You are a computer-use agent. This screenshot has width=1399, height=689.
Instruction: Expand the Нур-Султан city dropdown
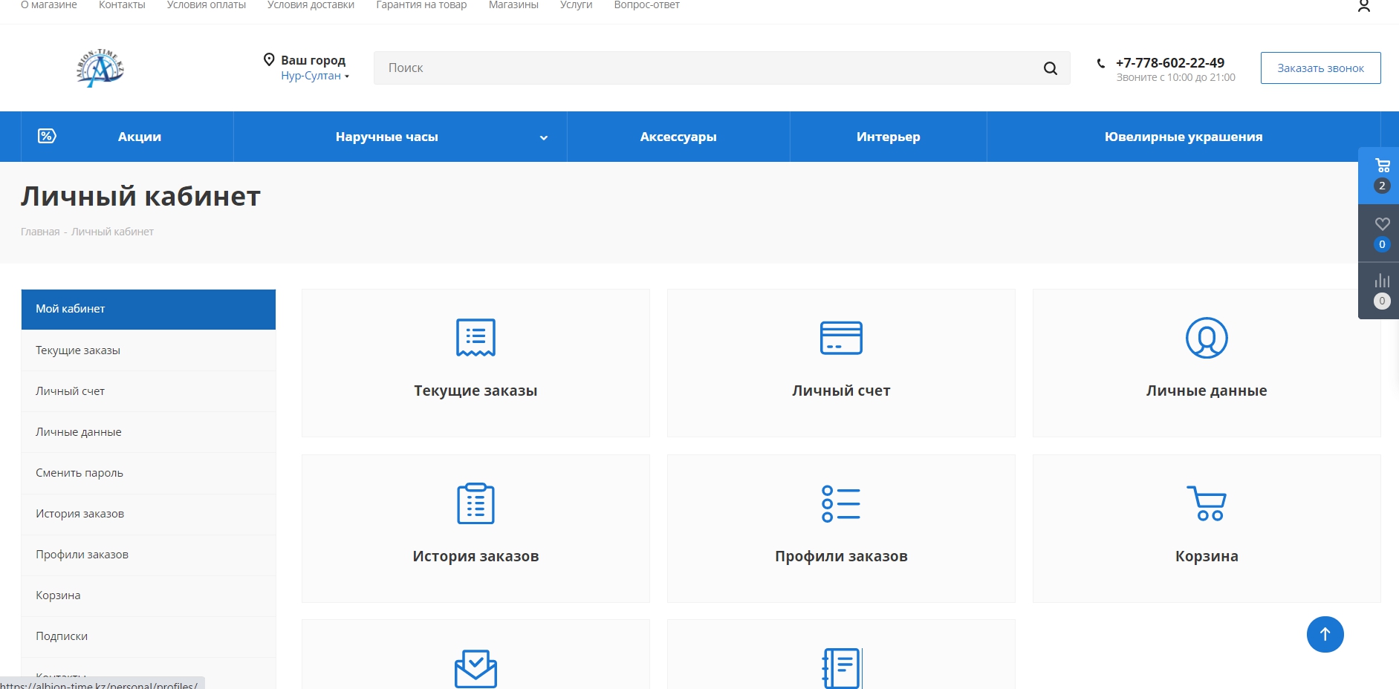(x=315, y=76)
